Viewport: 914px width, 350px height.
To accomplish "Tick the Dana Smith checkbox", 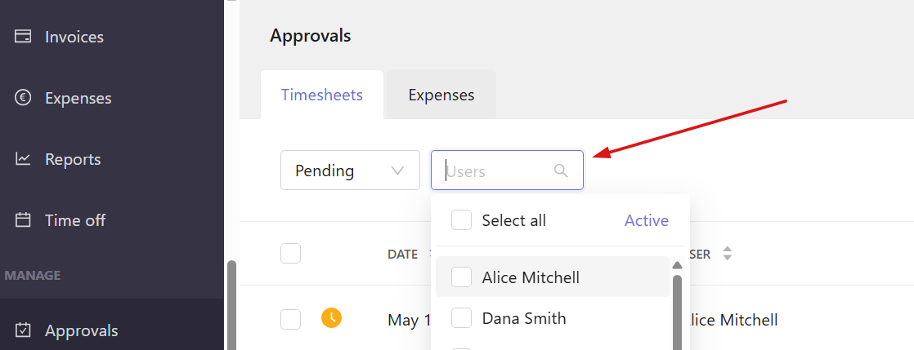I will [461, 318].
